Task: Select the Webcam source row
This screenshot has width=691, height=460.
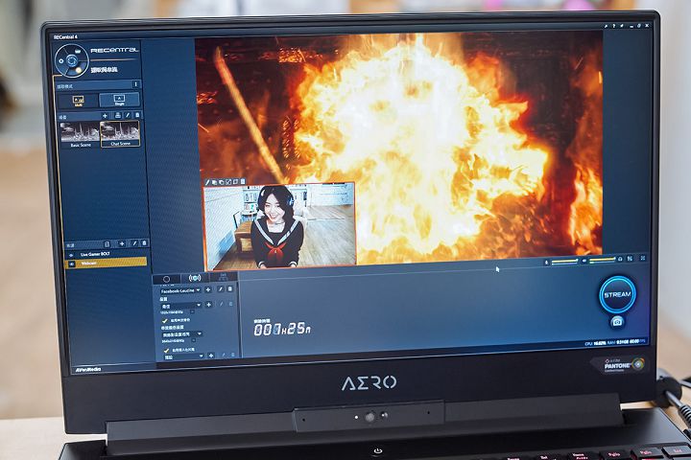Action: point(107,263)
